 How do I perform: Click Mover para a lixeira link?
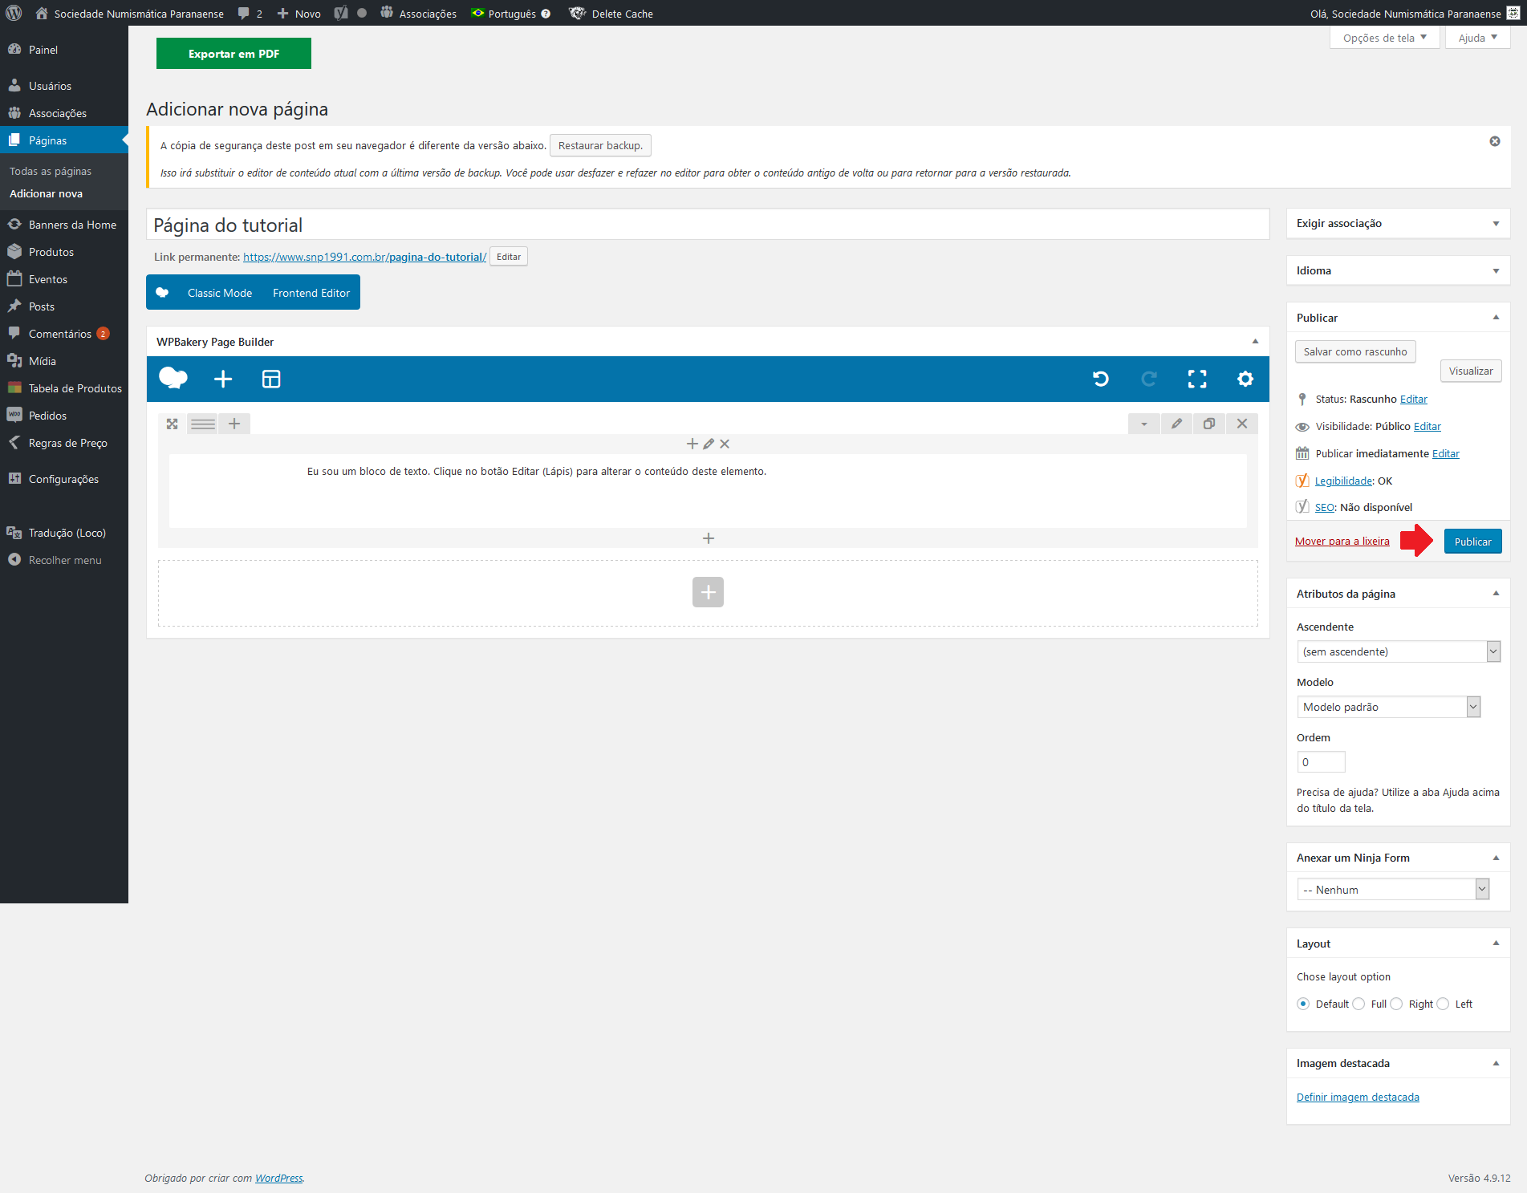pos(1342,542)
